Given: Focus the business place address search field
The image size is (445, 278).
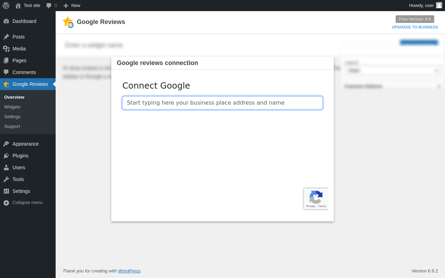Looking at the screenshot, I should 222,103.
